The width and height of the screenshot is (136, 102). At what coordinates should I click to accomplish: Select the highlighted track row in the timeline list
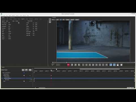(16, 78)
